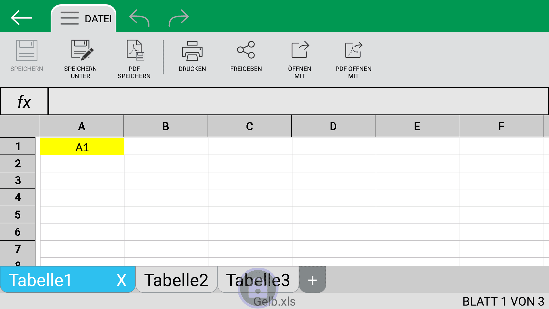Select Öffnen mit to open externally

pyautogui.click(x=300, y=60)
